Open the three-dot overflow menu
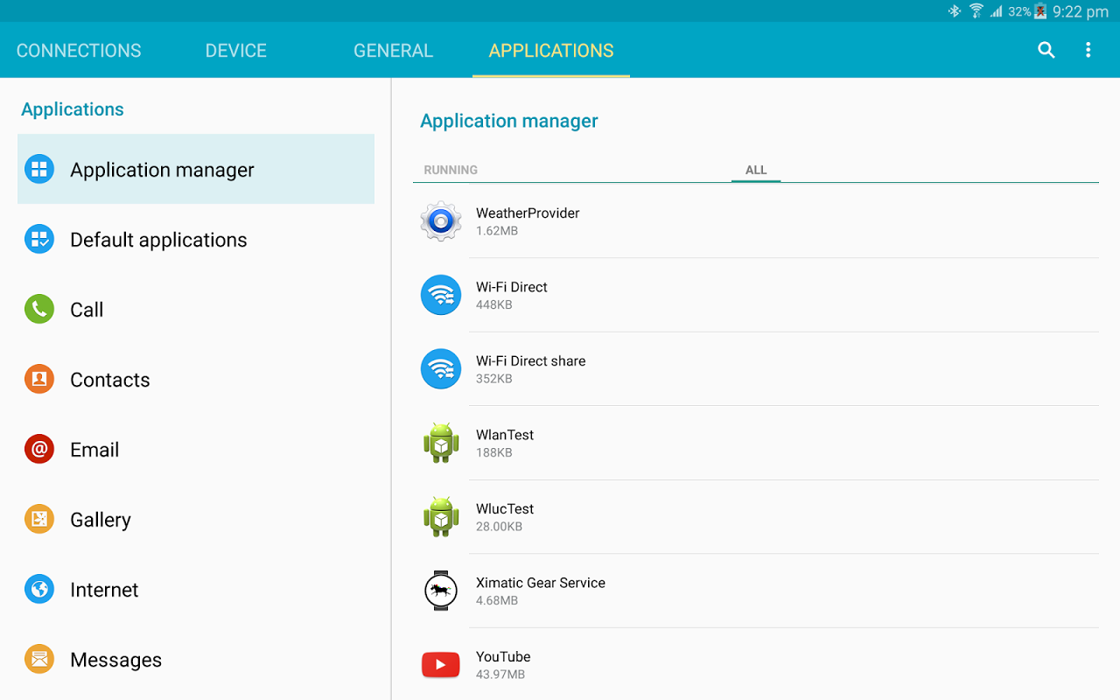The height and width of the screenshot is (700, 1120). [1088, 50]
